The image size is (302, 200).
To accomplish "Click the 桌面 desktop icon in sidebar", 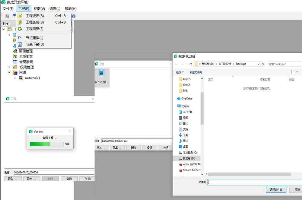I will tap(181, 147).
